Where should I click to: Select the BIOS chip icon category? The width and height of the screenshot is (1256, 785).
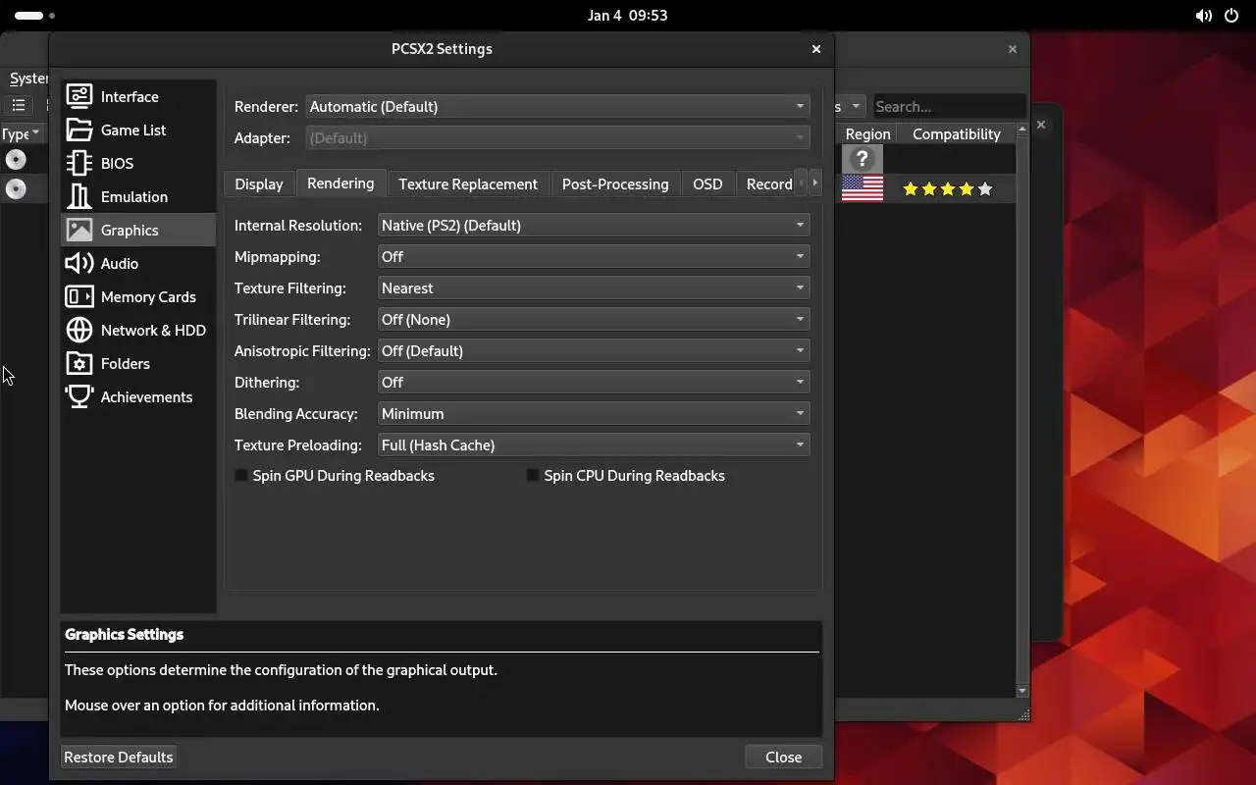click(x=138, y=163)
